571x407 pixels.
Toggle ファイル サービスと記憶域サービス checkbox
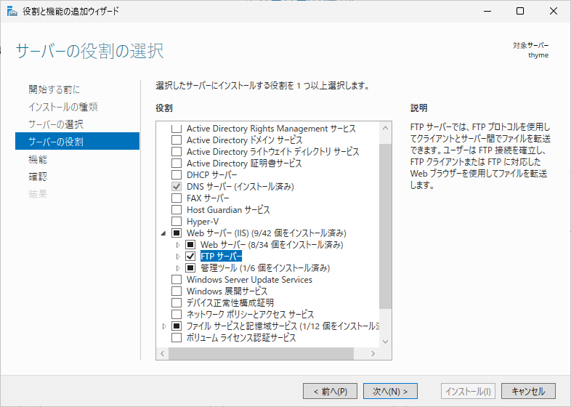click(x=177, y=326)
